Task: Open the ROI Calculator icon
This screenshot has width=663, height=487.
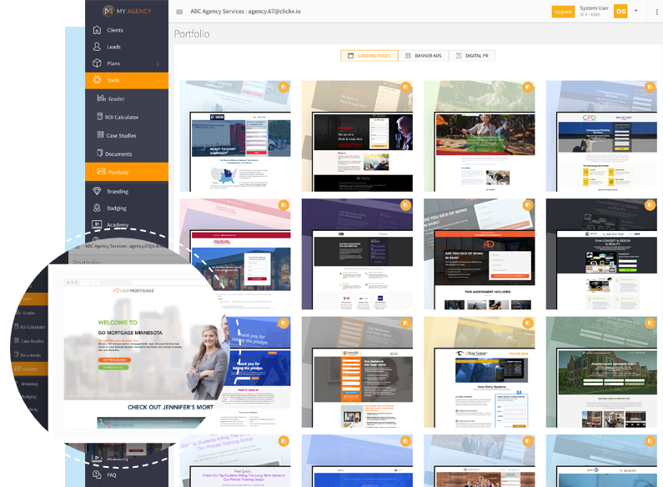Action: [x=100, y=116]
